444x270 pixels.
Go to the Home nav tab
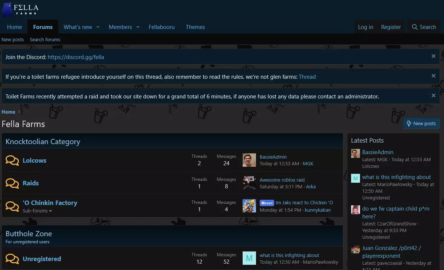[14, 27]
